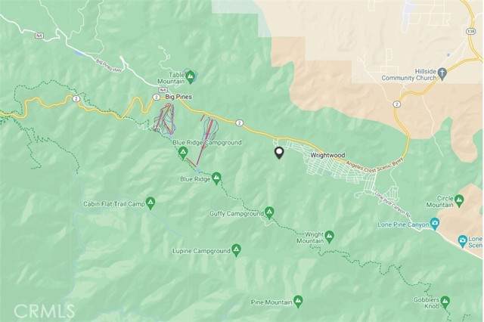Select the Blue Ridge mountain marker
The height and width of the screenshot is (322, 484).
click(x=217, y=178)
